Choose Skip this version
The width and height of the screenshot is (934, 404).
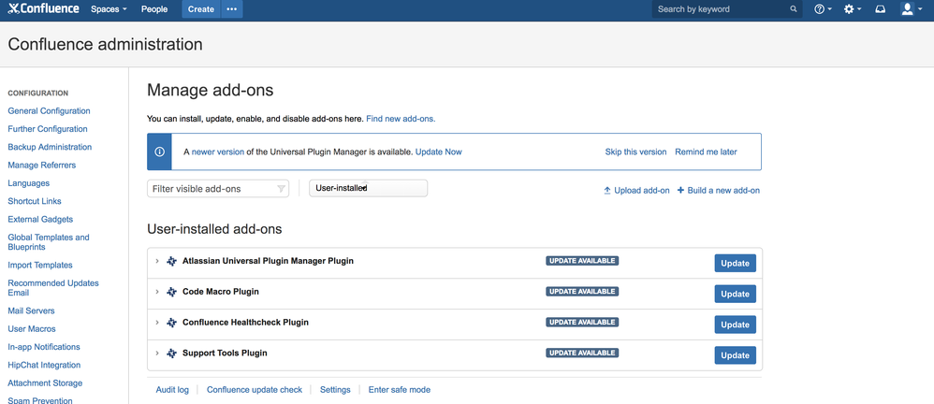coord(635,151)
